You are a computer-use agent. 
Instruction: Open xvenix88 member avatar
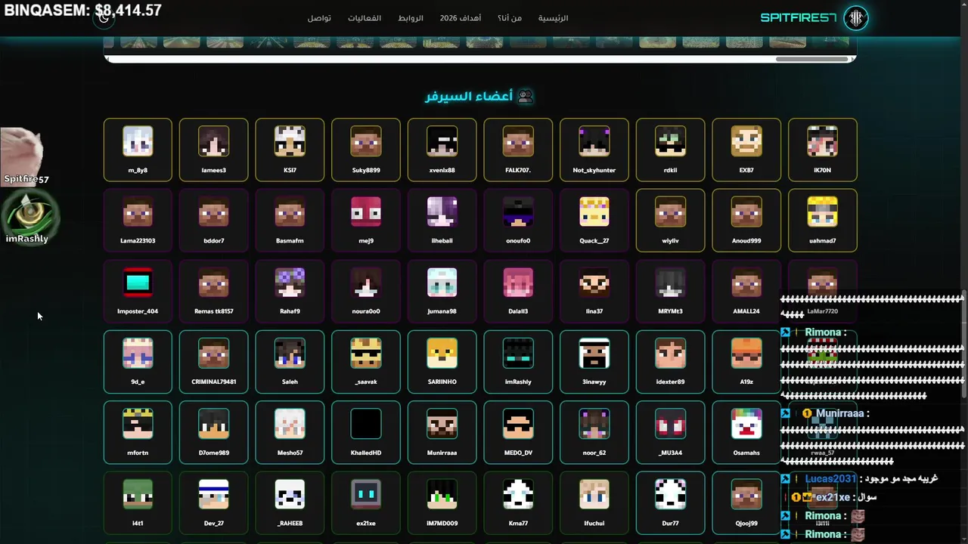(x=442, y=141)
